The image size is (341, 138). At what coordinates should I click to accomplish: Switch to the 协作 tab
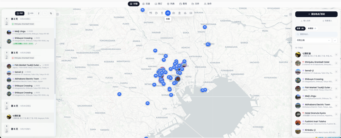[x=208, y=4]
